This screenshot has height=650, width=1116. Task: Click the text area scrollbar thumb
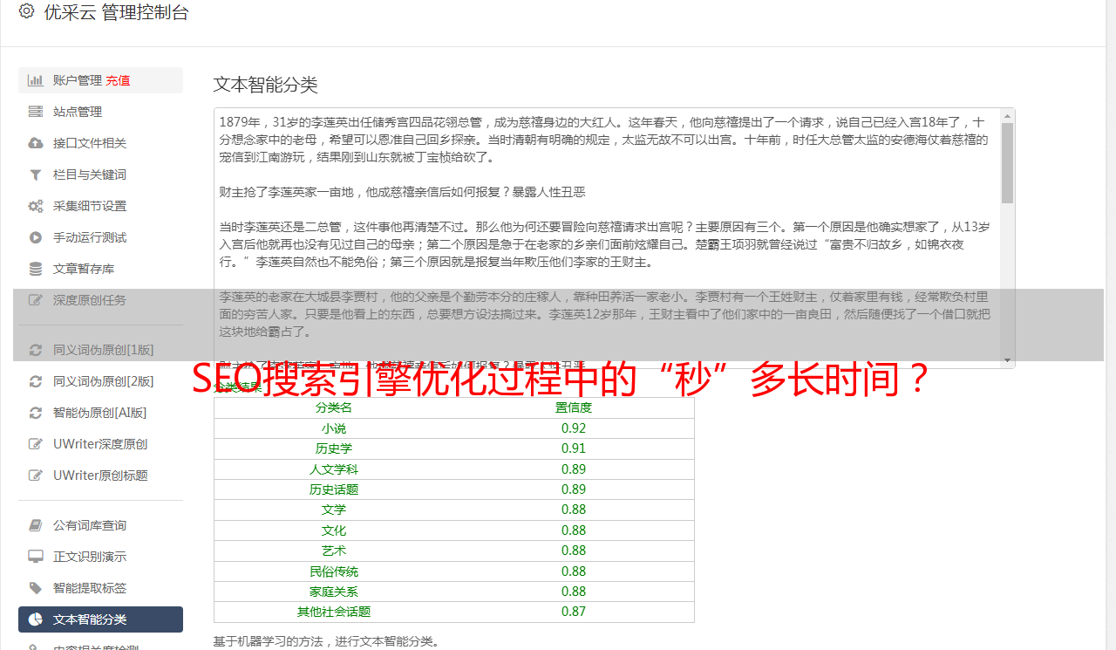[x=1008, y=162]
